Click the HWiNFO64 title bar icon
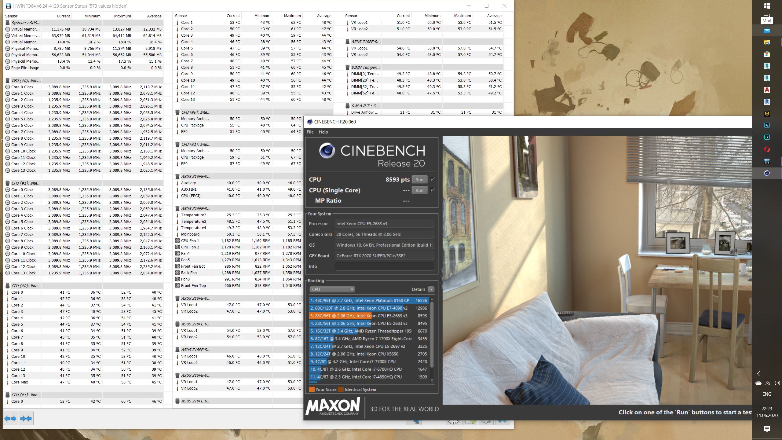 [x=8, y=6]
